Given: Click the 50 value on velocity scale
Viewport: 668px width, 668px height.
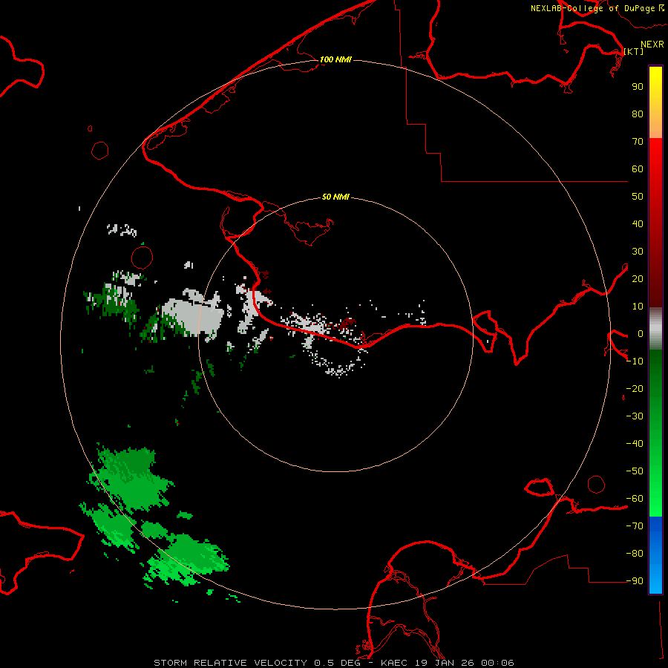Looking at the screenshot, I should [638, 197].
